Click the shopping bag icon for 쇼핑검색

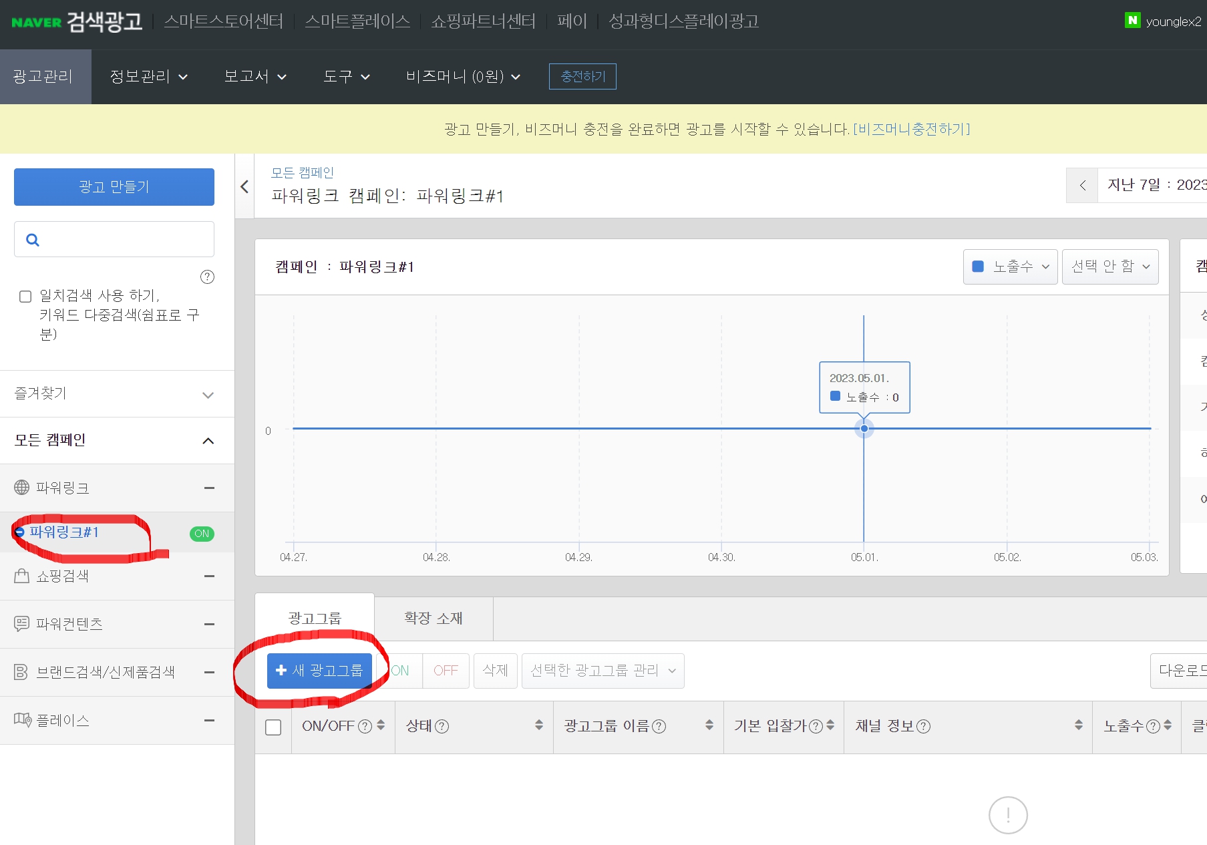[x=22, y=576]
